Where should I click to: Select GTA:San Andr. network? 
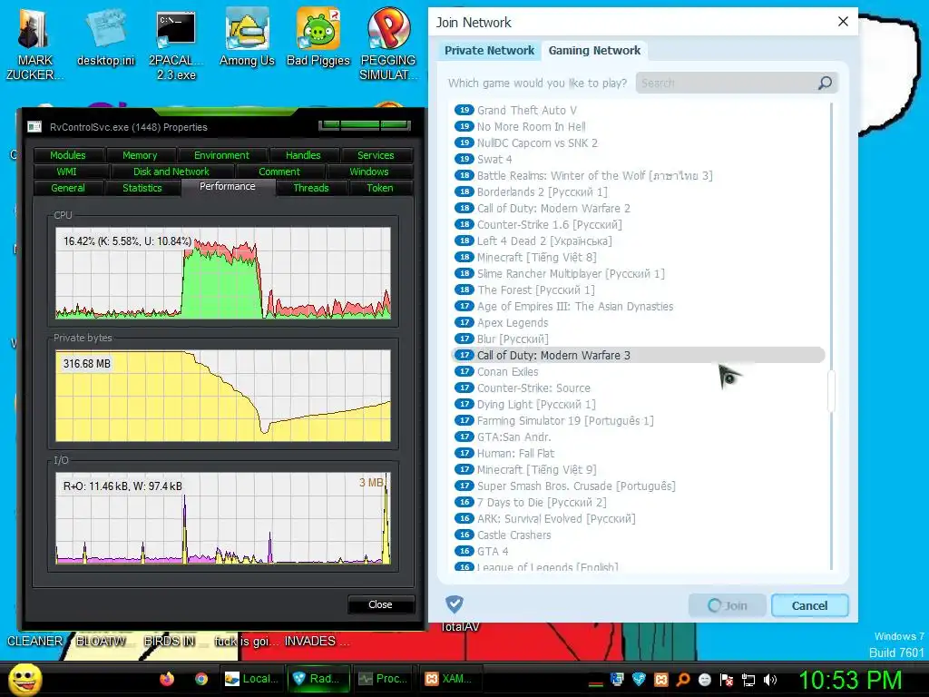tap(638, 437)
